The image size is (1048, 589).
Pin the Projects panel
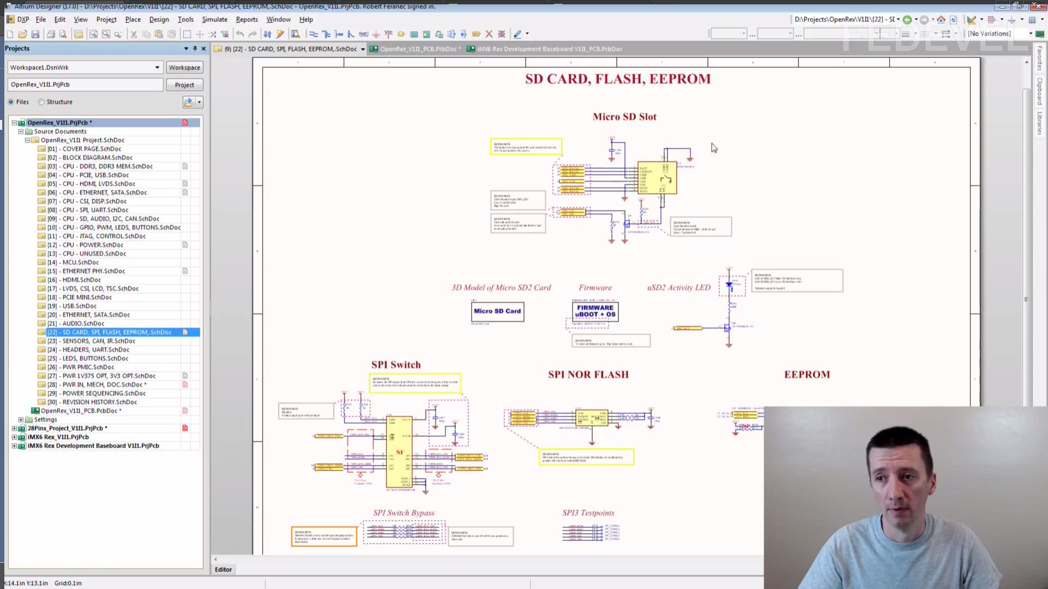coord(195,49)
